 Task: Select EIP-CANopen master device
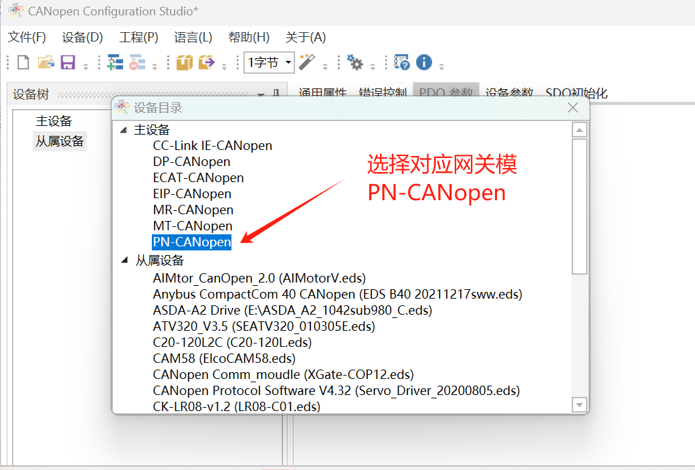click(x=192, y=193)
